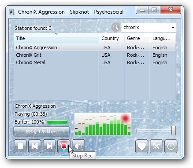
Task: Sort by the Language column header
Action: (x=163, y=38)
